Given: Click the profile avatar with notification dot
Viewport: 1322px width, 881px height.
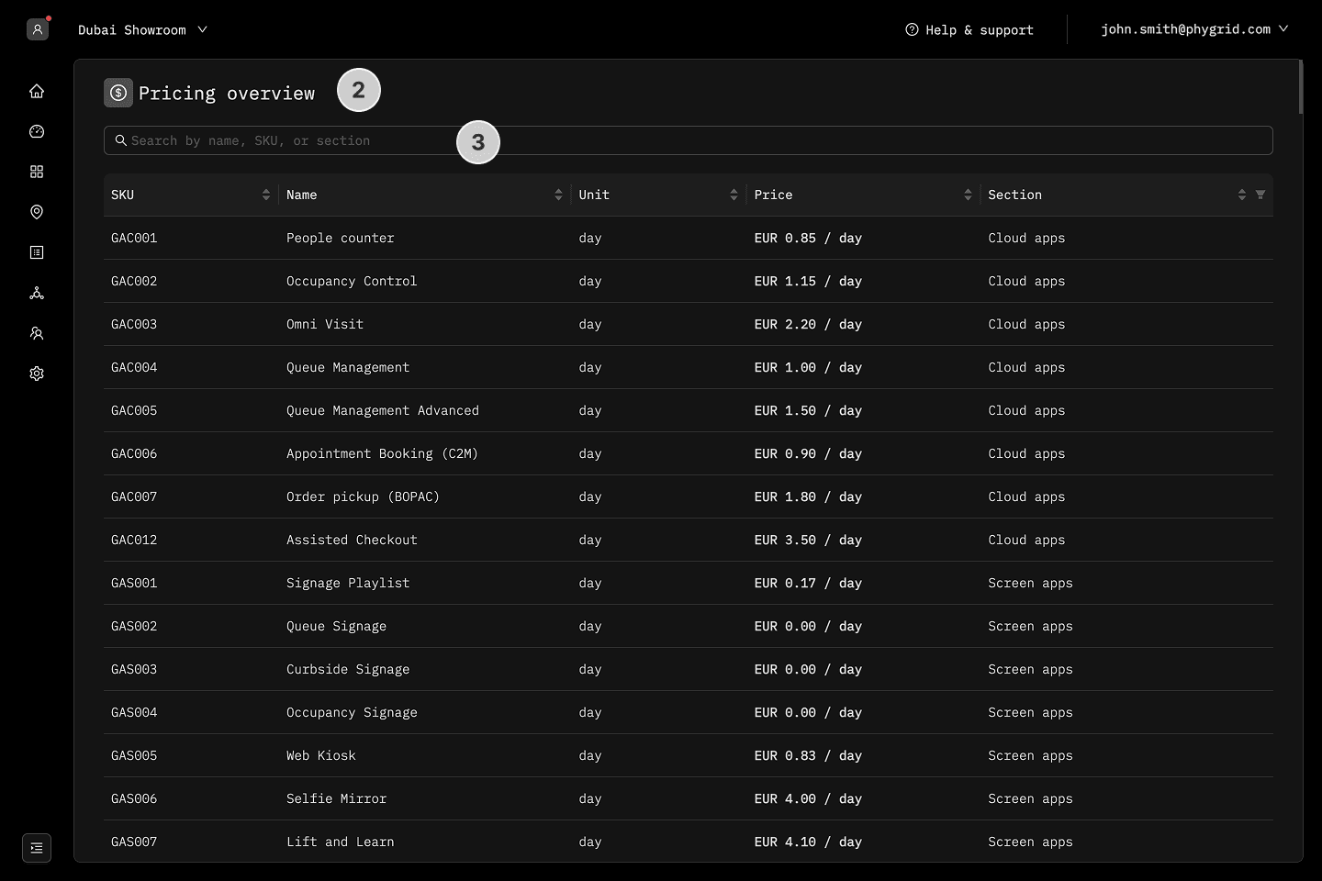Looking at the screenshot, I should point(38,29).
